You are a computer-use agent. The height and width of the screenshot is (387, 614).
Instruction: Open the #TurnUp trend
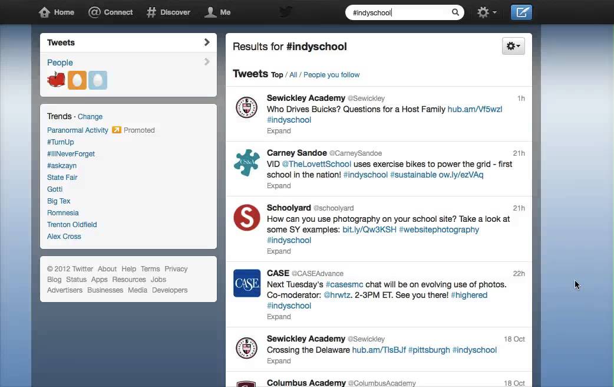(60, 142)
